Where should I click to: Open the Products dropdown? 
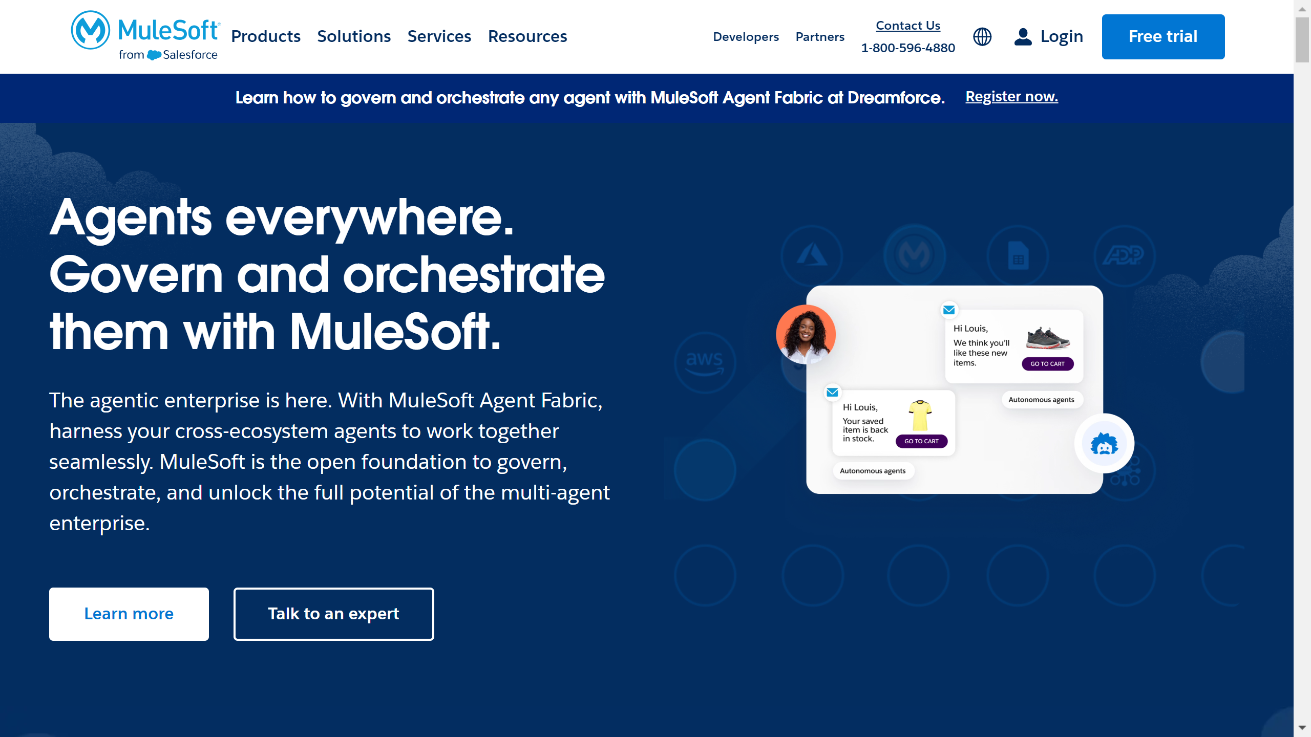point(266,36)
